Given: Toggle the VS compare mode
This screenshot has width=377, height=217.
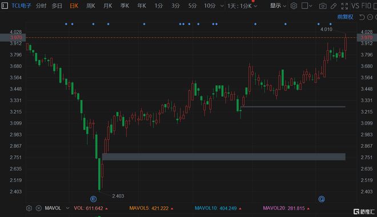Looking at the screenshot, I should (355, 6).
